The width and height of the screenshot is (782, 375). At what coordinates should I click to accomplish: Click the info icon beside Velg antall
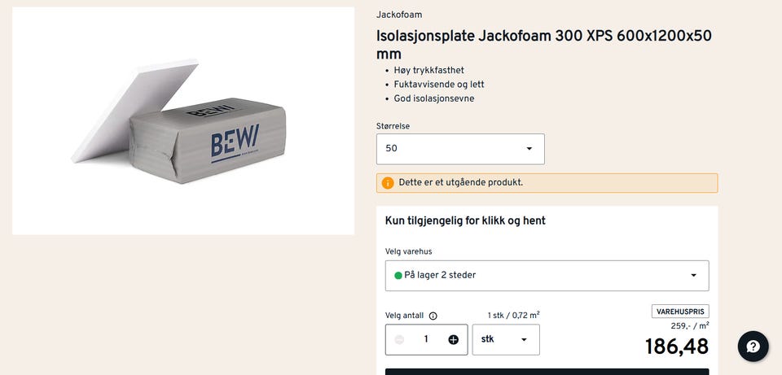(433, 316)
